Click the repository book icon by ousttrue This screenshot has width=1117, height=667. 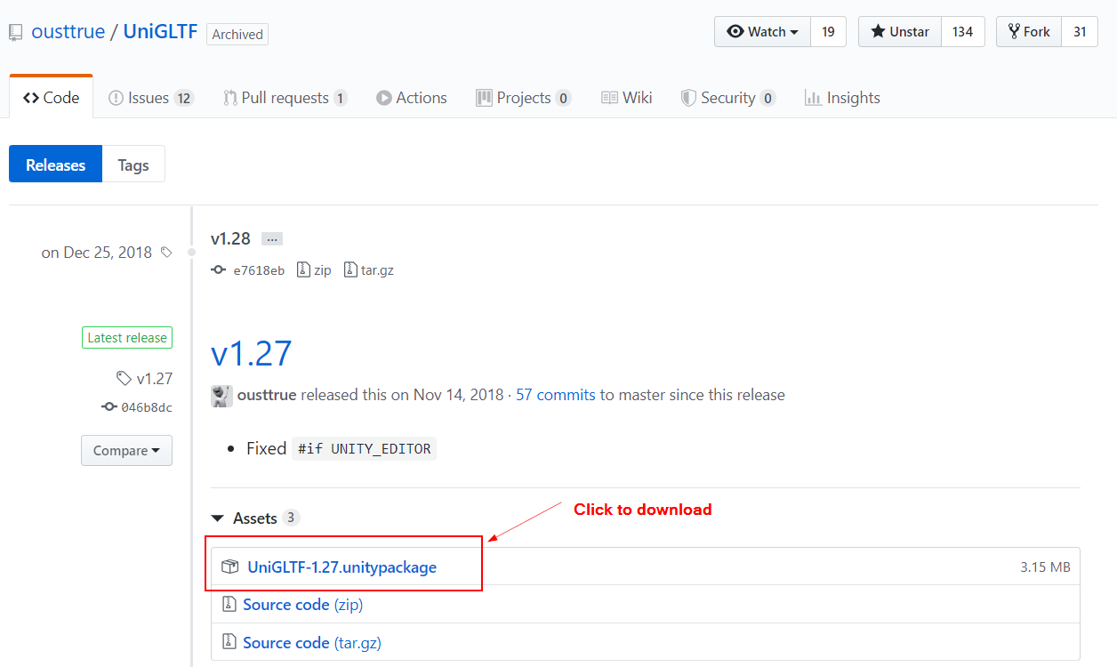point(16,33)
